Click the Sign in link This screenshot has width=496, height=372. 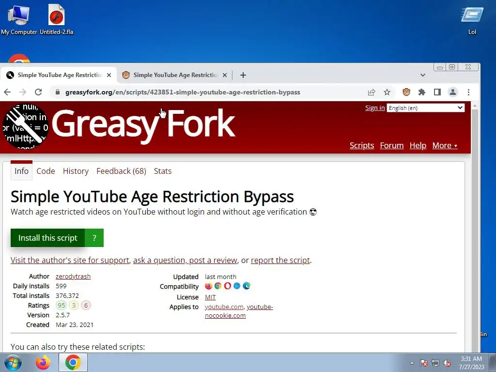point(375,108)
